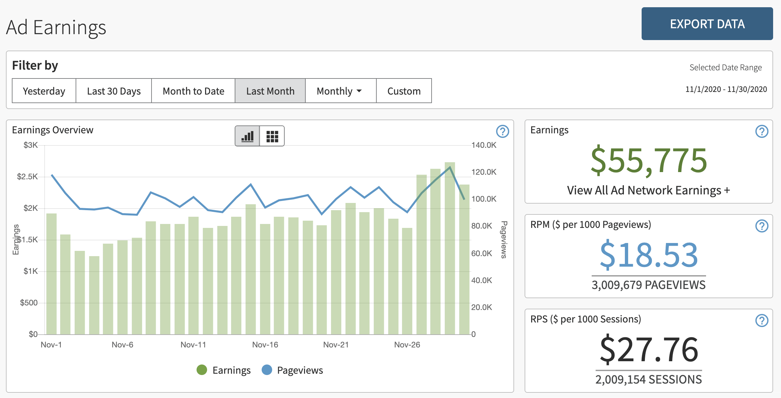The image size is (781, 398).
Task: Click the $2.5K earnings axis label
Action: [x=27, y=177]
